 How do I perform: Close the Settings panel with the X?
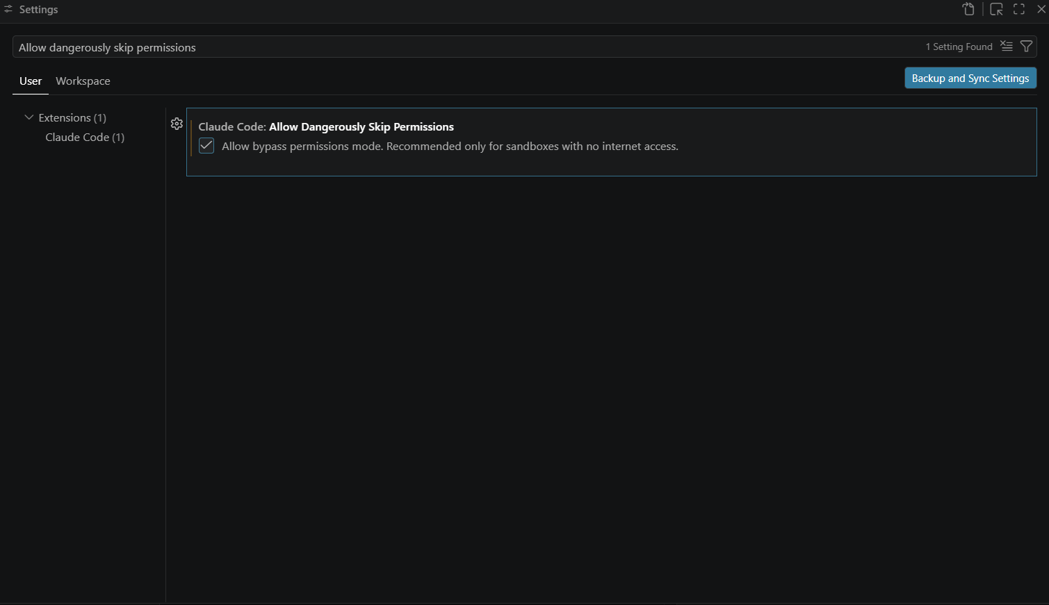pyautogui.click(x=1041, y=9)
